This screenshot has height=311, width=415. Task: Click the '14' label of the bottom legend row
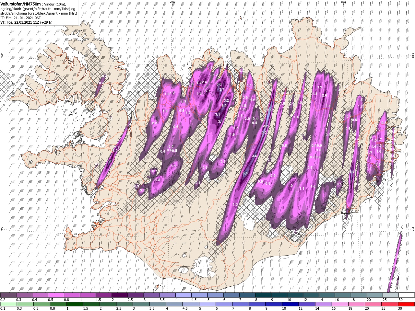coord(317,309)
